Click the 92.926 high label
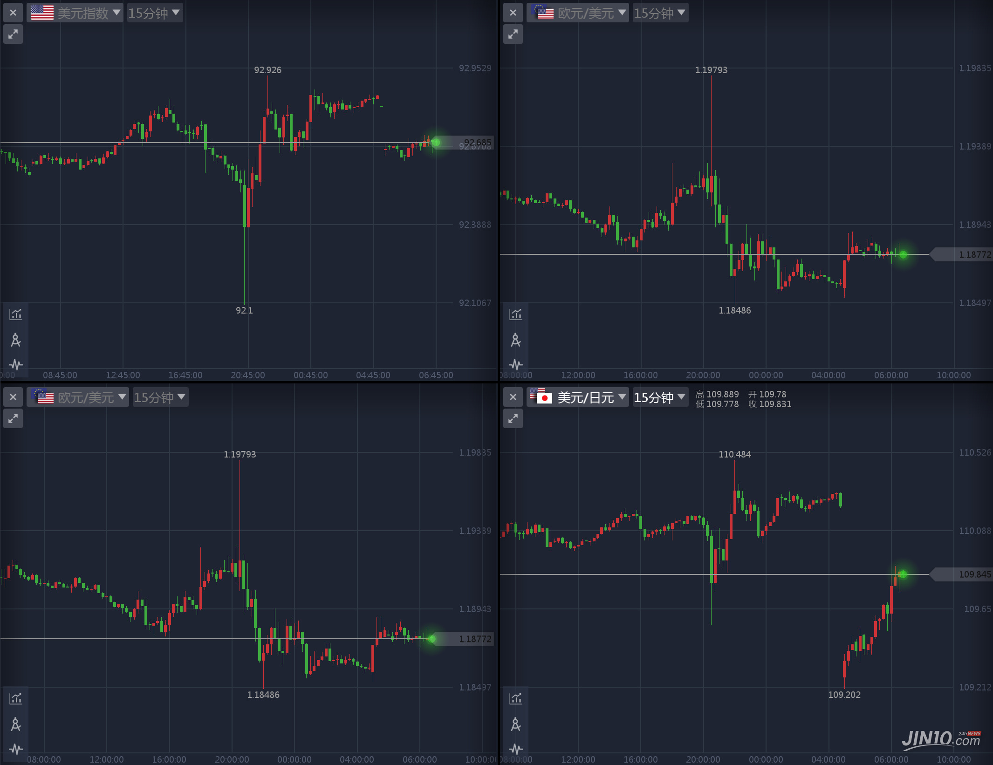 click(267, 70)
